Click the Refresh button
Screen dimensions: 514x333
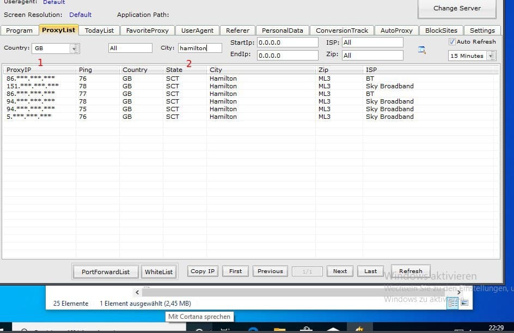click(x=411, y=271)
